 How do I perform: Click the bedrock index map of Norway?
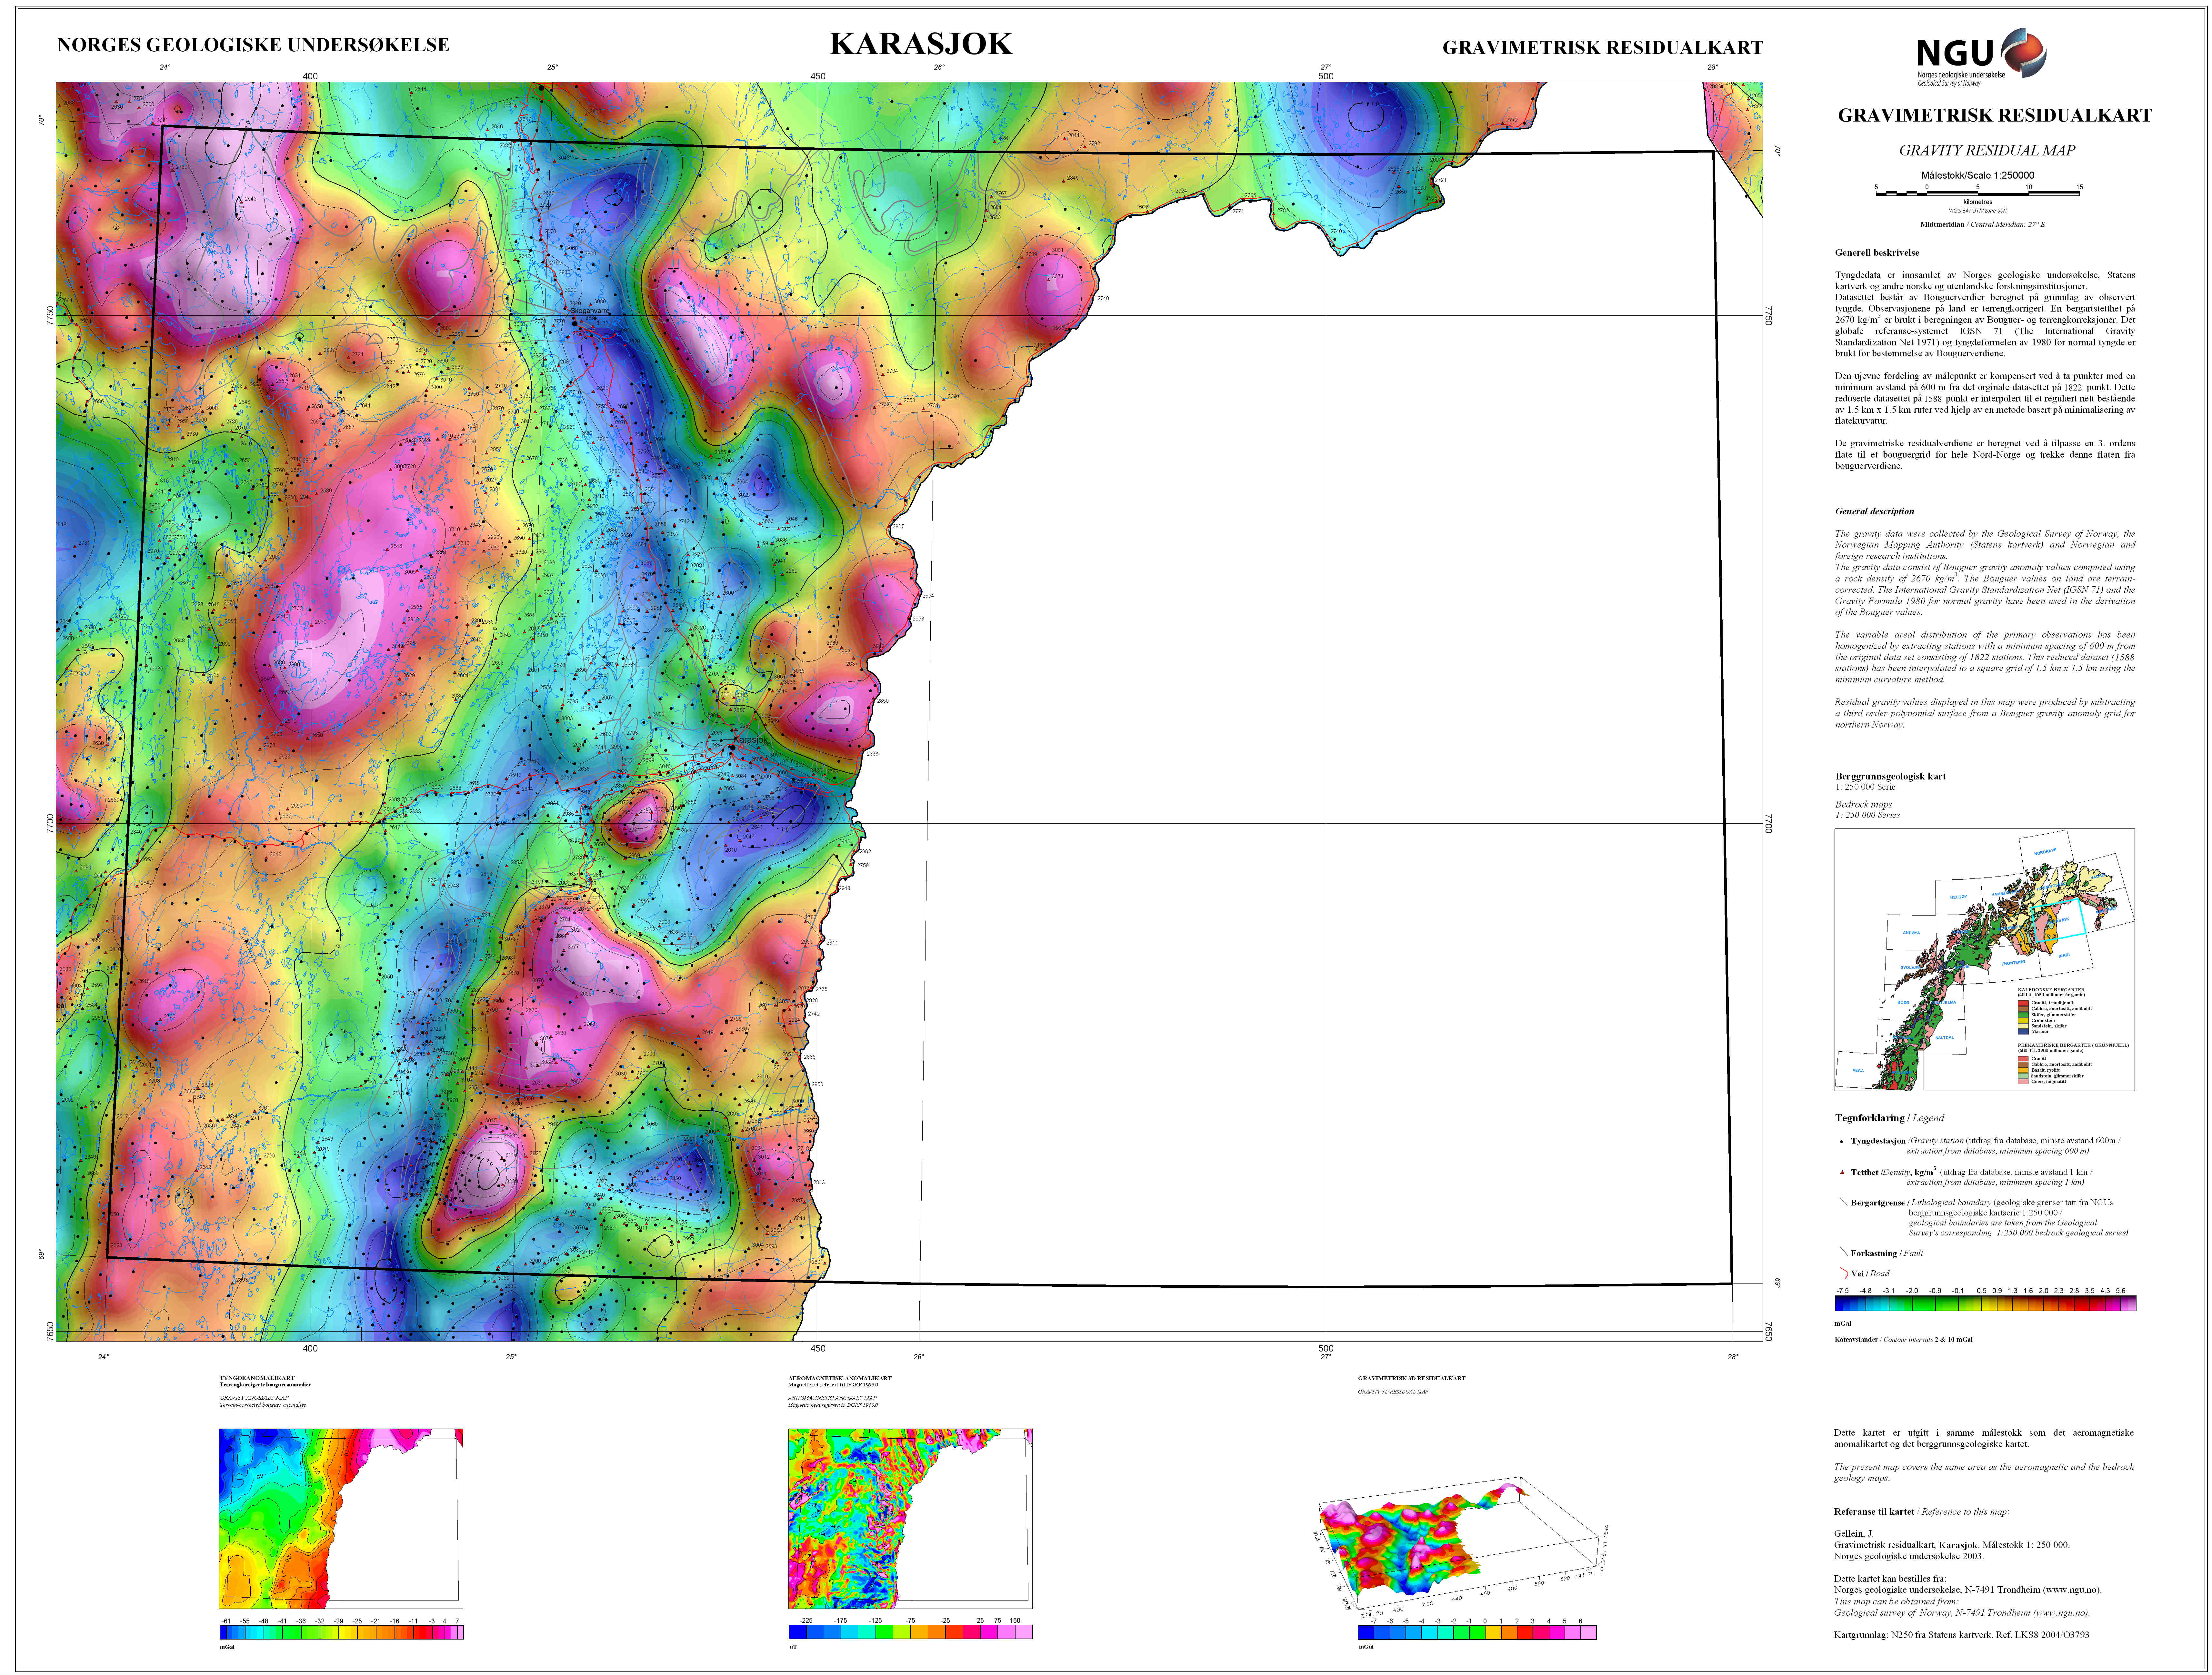coord(1984,959)
